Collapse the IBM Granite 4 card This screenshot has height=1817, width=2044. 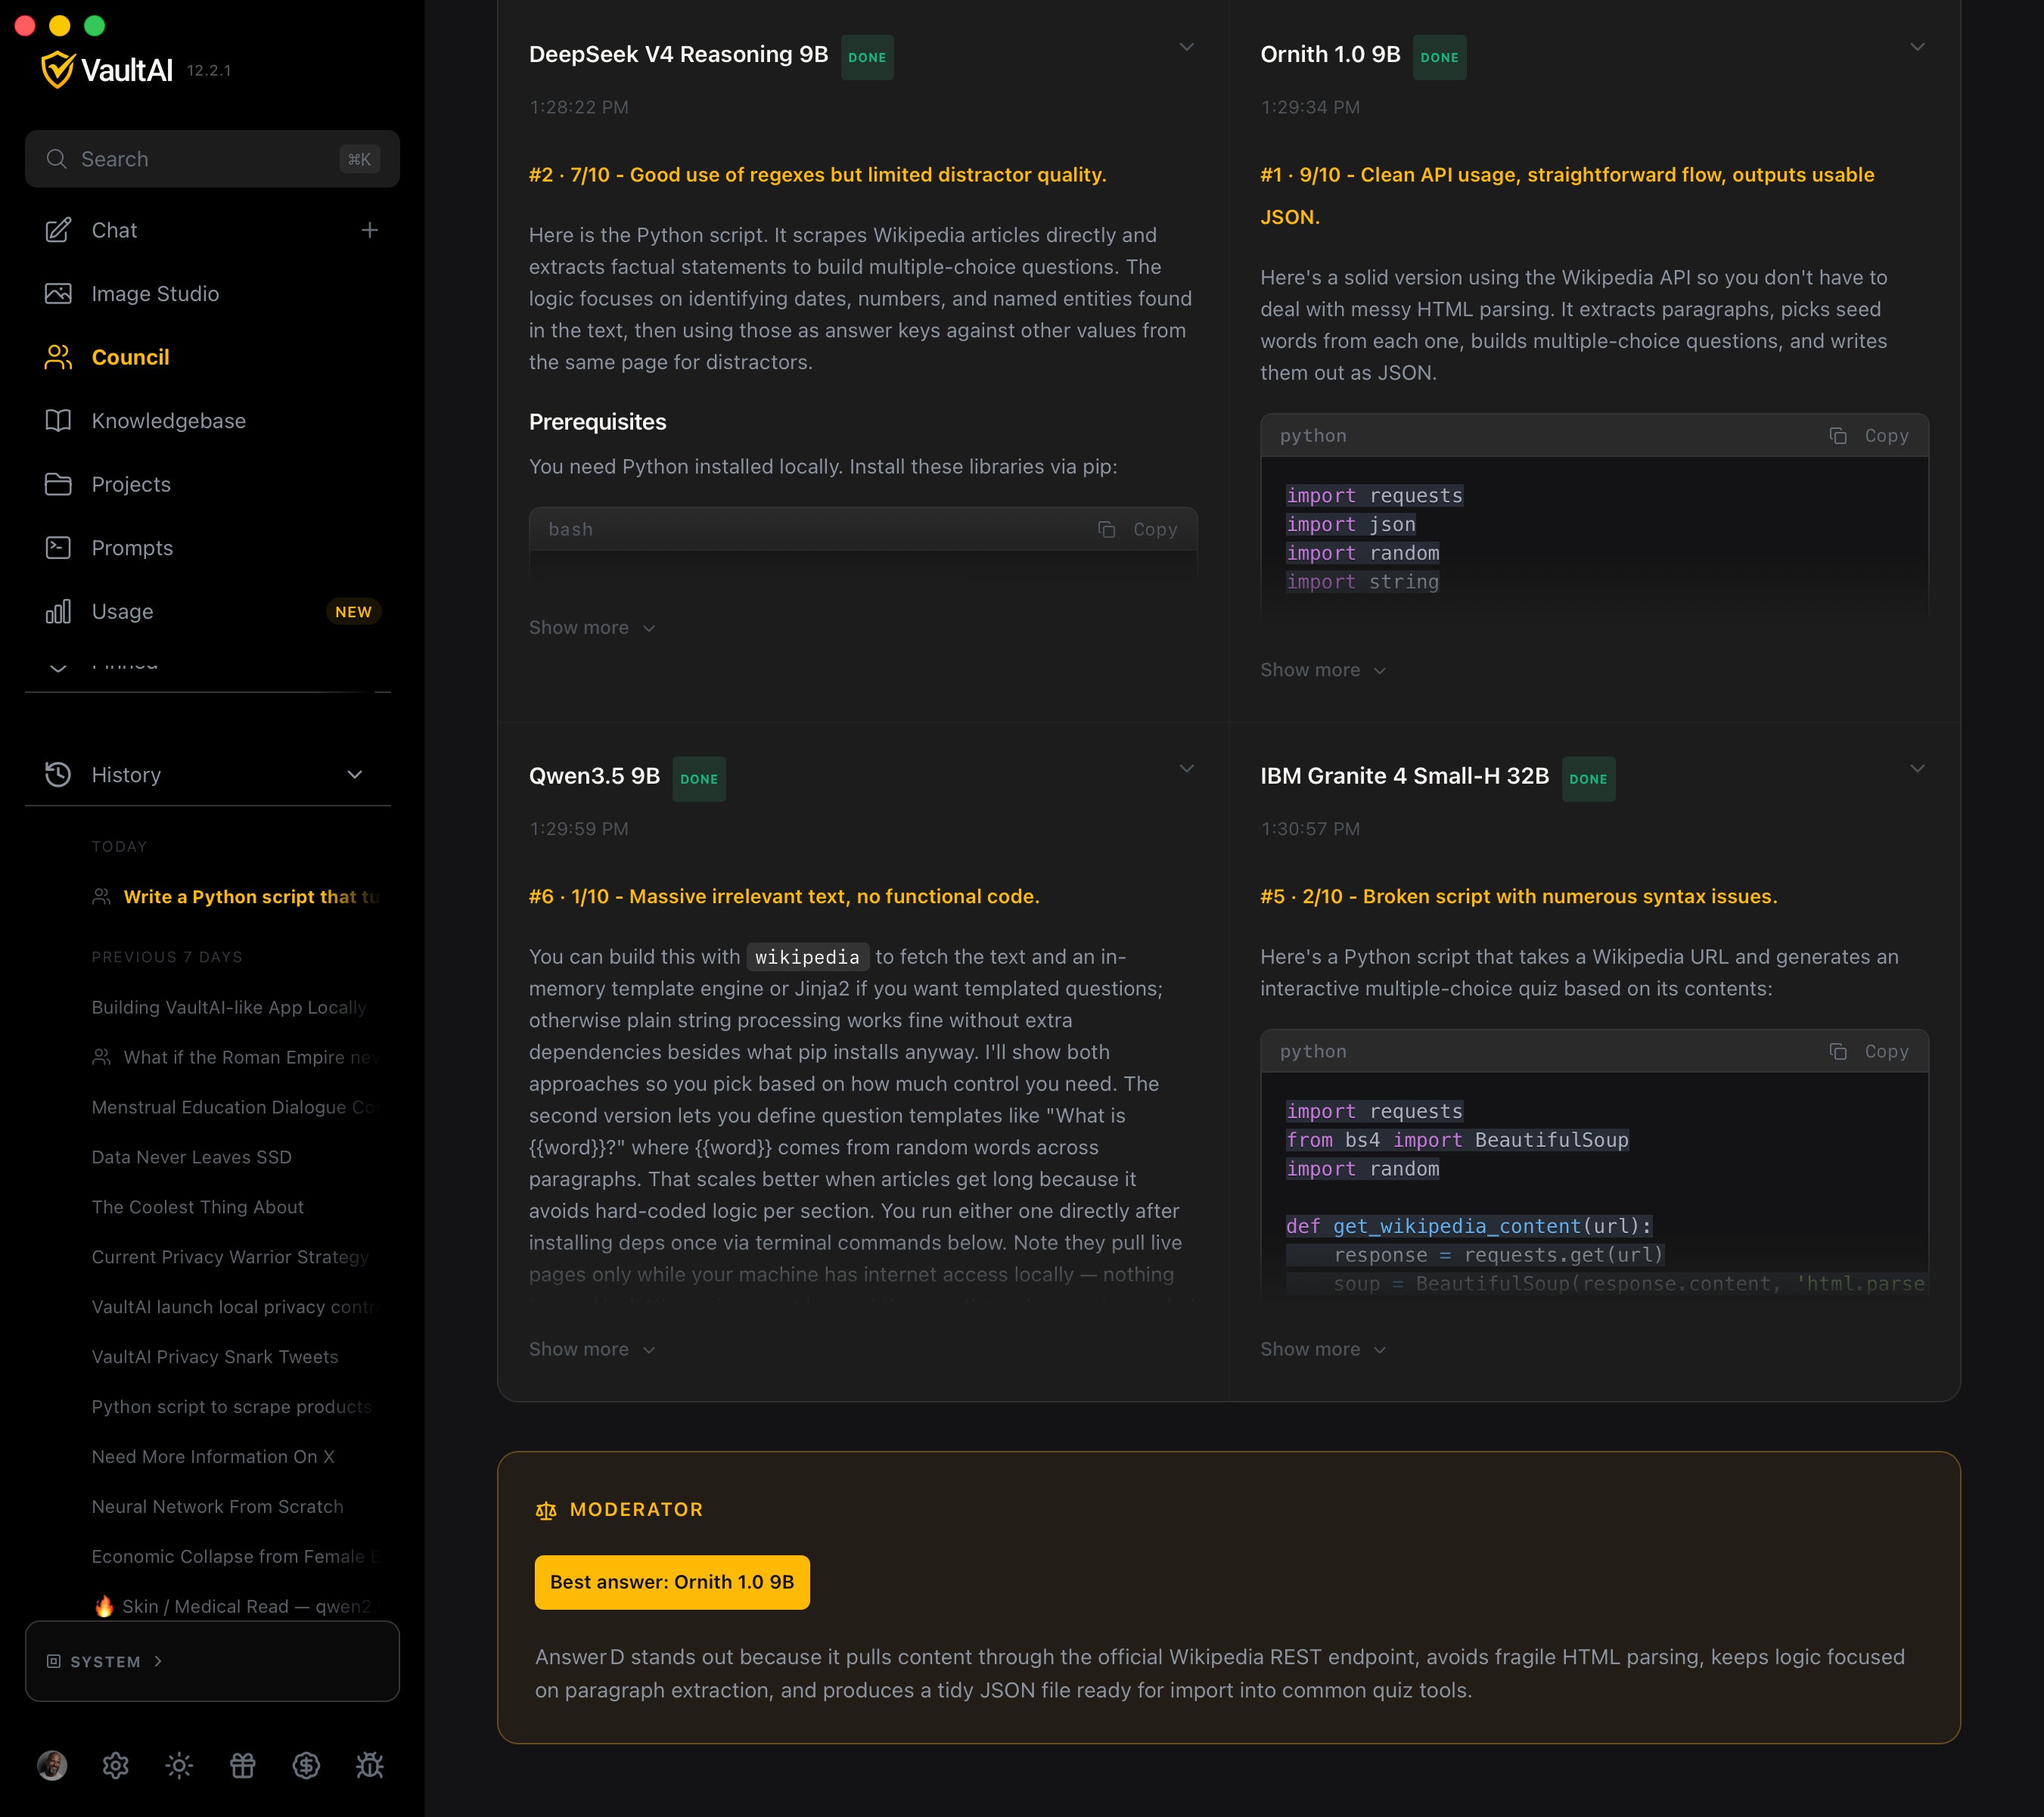(1917, 769)
